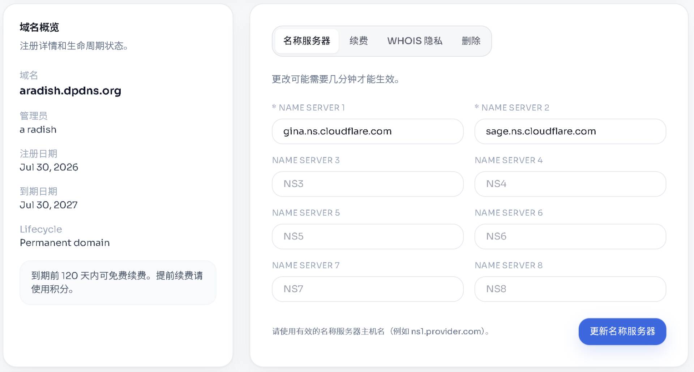This screenshot has height=372, width=694.
Task: Click the Permanent domain lifecycle text
Action: point(65,243)
